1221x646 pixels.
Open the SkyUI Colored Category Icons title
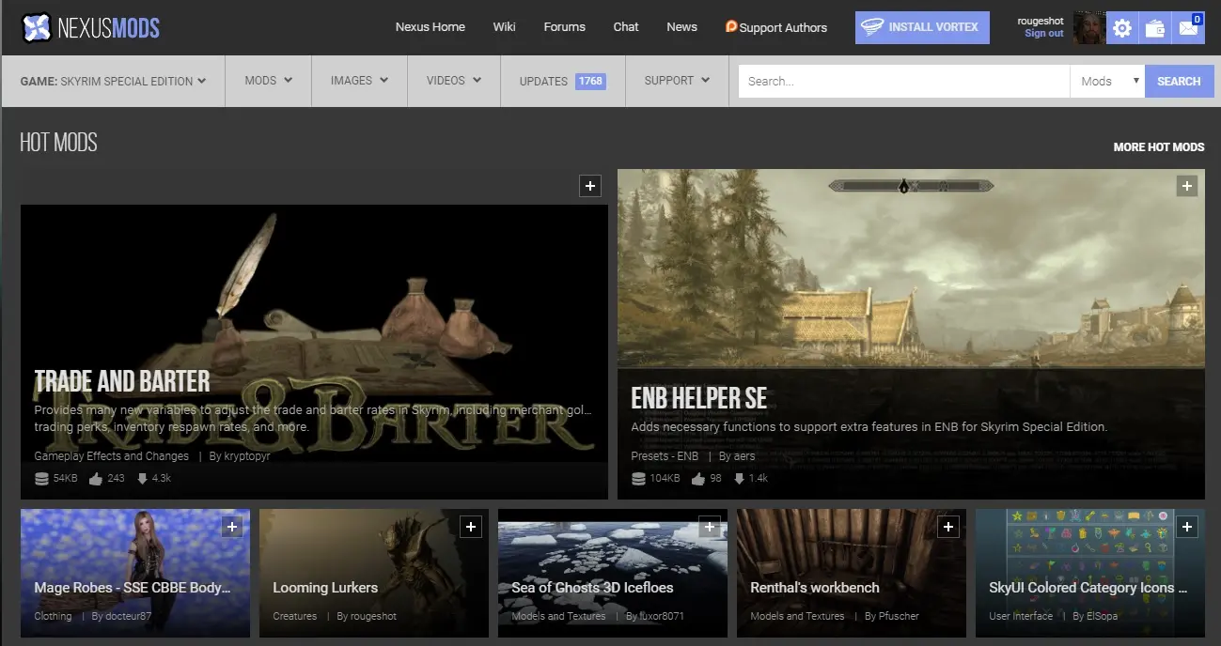[1088, 588]
